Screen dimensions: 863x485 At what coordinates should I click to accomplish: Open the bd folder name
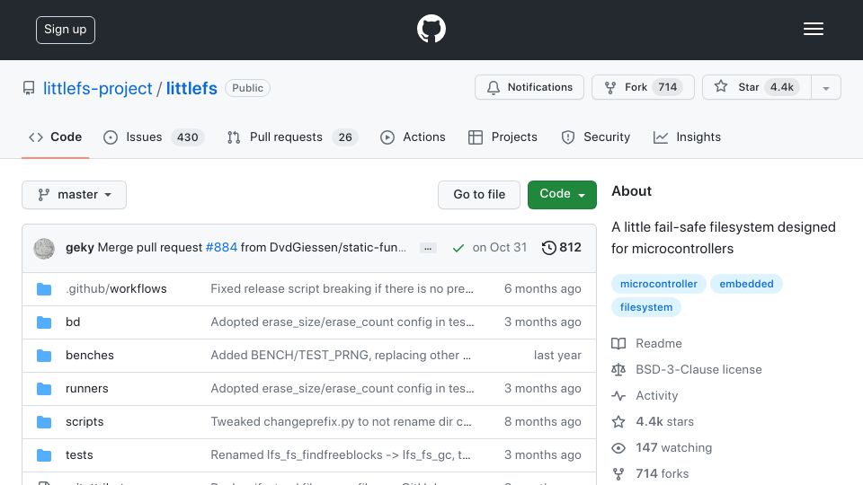point(73,322)
